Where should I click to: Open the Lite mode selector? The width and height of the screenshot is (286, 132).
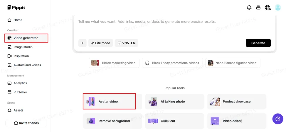point(101,43)
